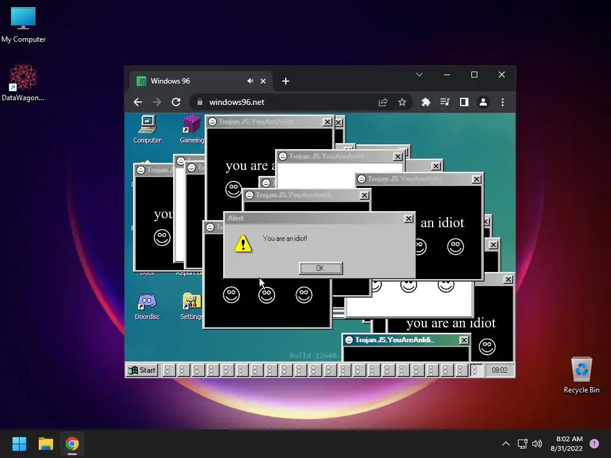Open DataWagon desktop shortcut
This screenshot has width=611, height=458.
pos(23,82)
